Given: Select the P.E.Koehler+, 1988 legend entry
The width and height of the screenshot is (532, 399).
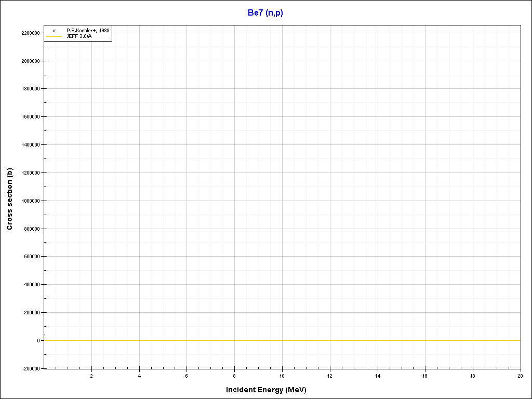Looking at the screenshot, I should click(88, 31).
